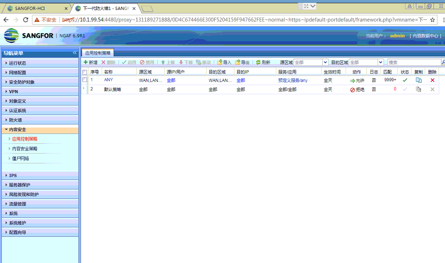Toggle the status checkmark of ANY policy

(405, 80)
